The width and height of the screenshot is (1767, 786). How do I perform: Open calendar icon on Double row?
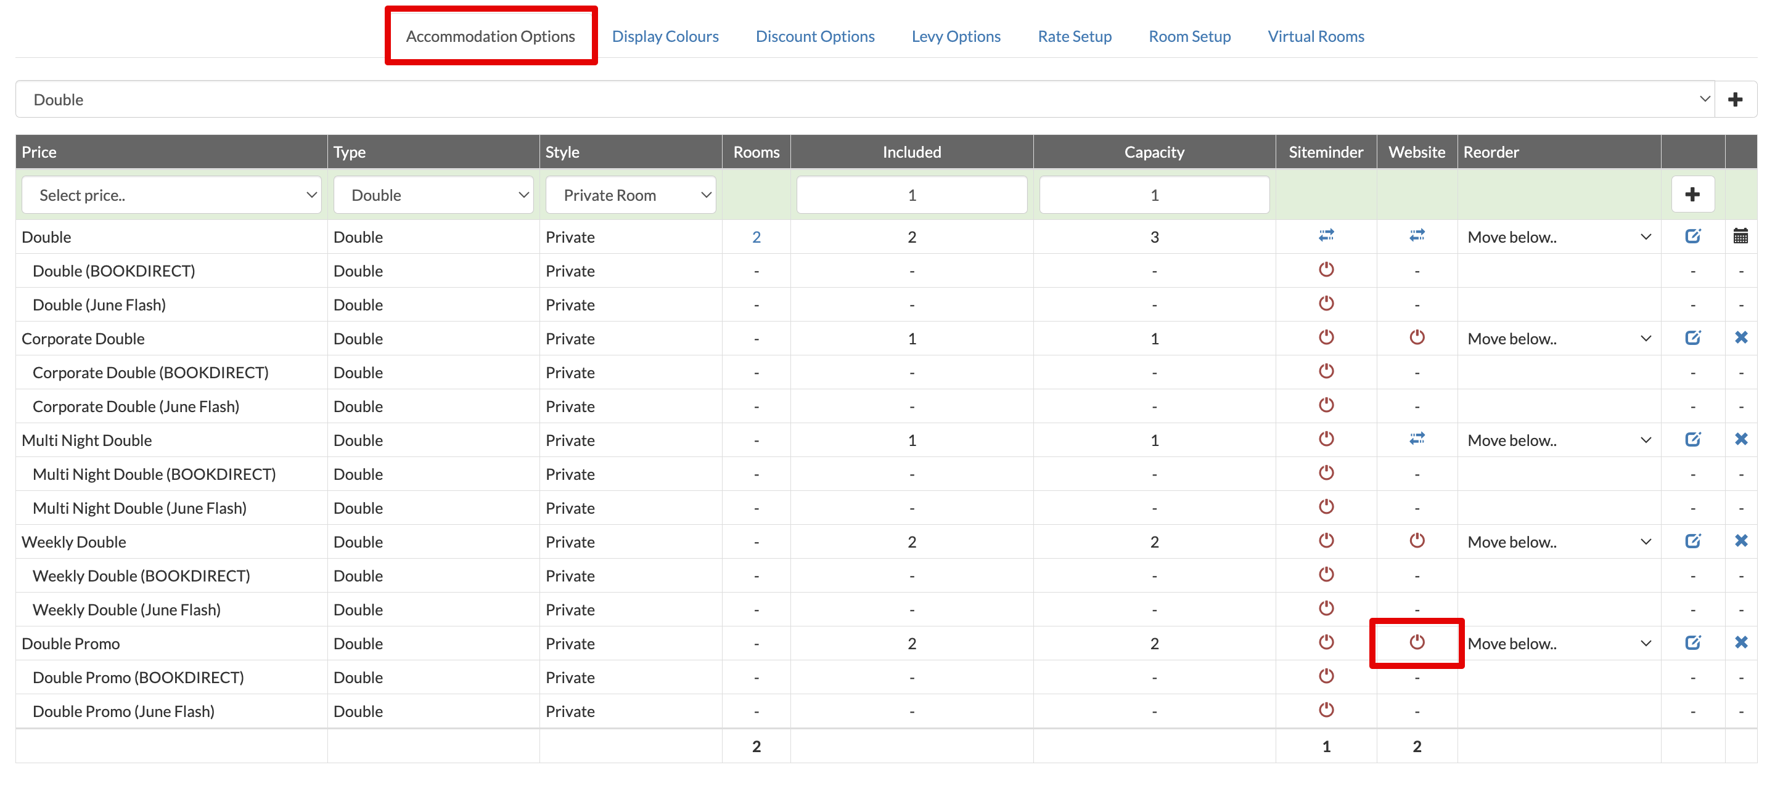(1740, 237)
